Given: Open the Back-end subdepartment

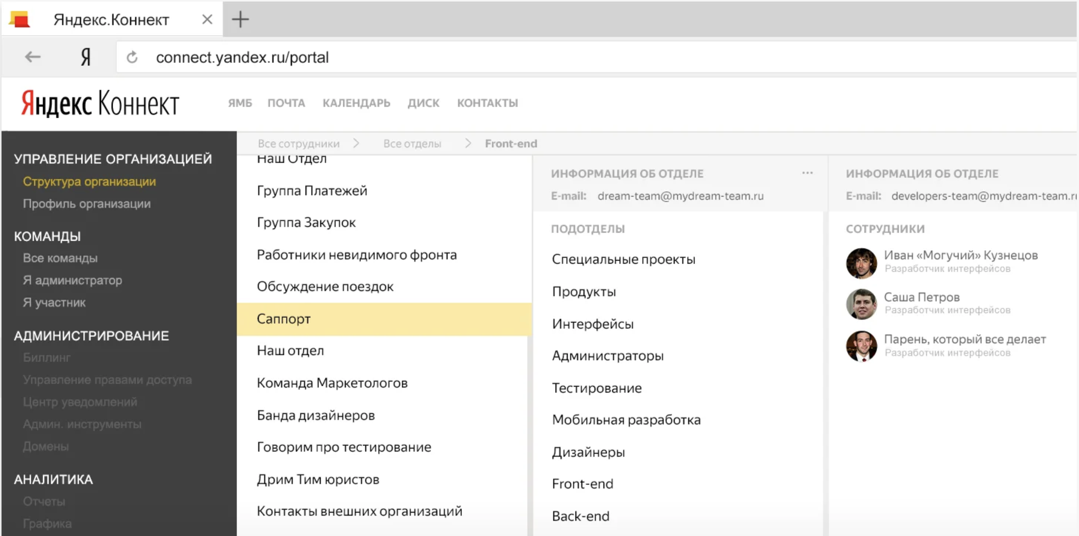Looking at the screenshot, I should 581,516.
